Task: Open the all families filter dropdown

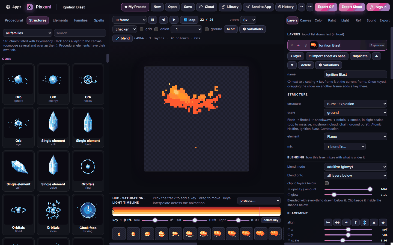Action: (x=28, y=33)
